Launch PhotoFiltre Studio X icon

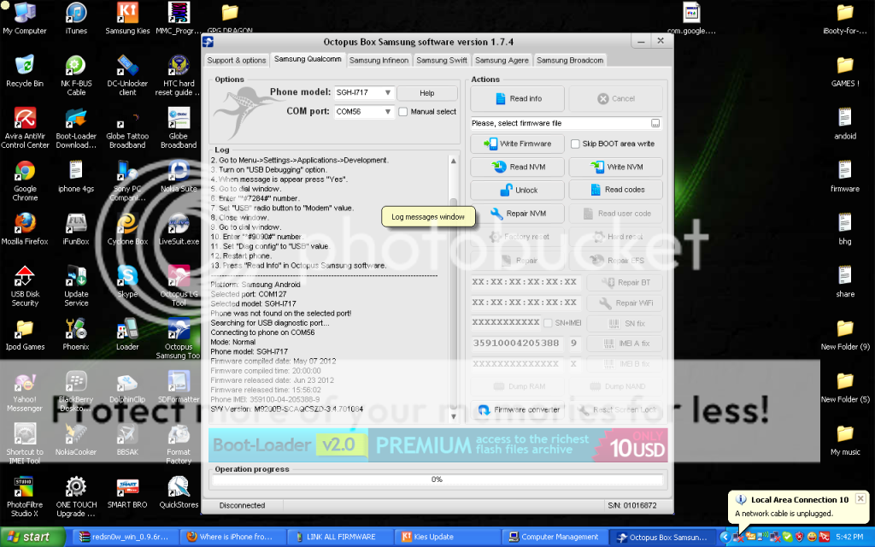point(25,497)
